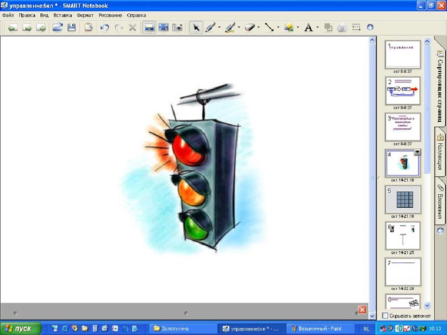The height and width of the screenshot is (335, 447).
Task: Select the page 5 grid thumbnail
Action: (x=402, y=199)
